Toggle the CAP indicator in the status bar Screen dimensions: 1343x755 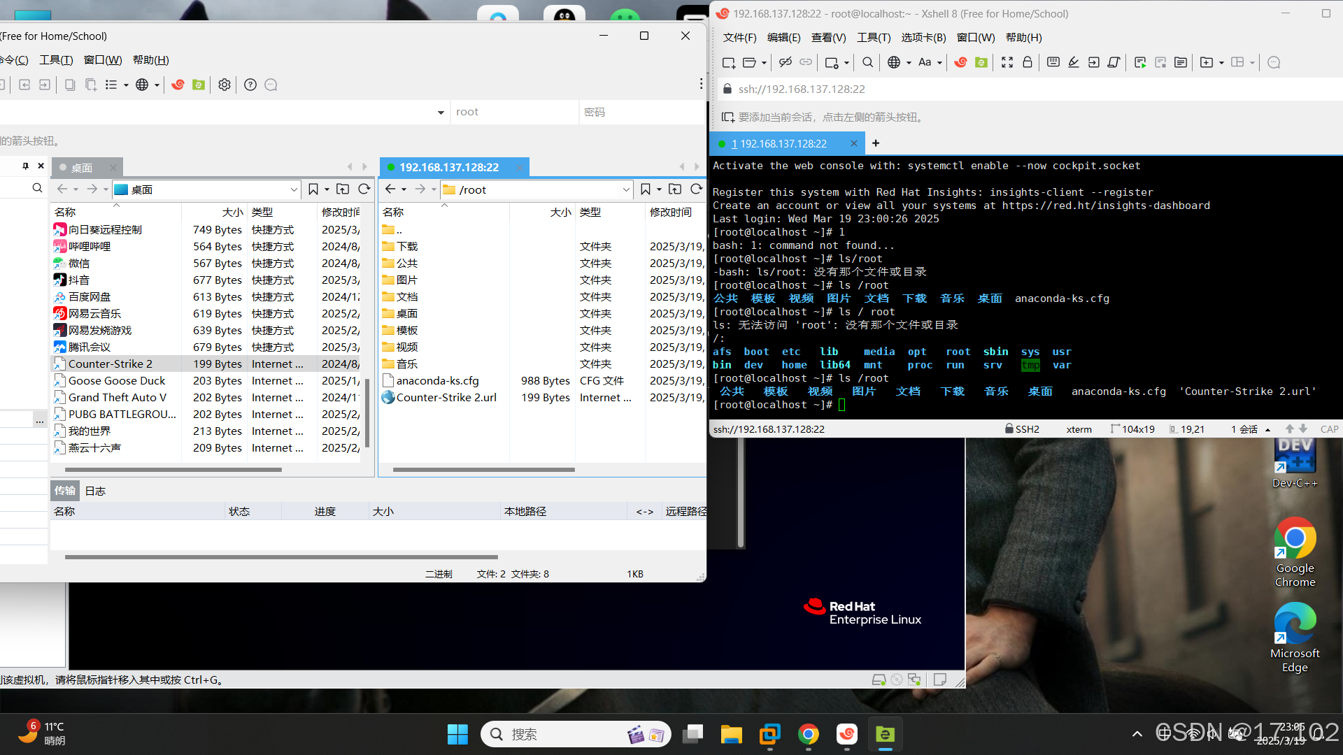click(1329, 429)
